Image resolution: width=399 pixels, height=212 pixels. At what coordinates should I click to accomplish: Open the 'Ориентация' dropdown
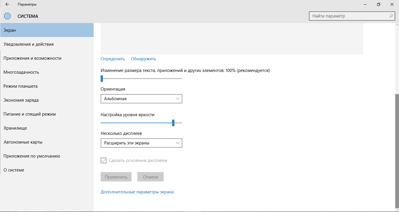click(141, 99)
